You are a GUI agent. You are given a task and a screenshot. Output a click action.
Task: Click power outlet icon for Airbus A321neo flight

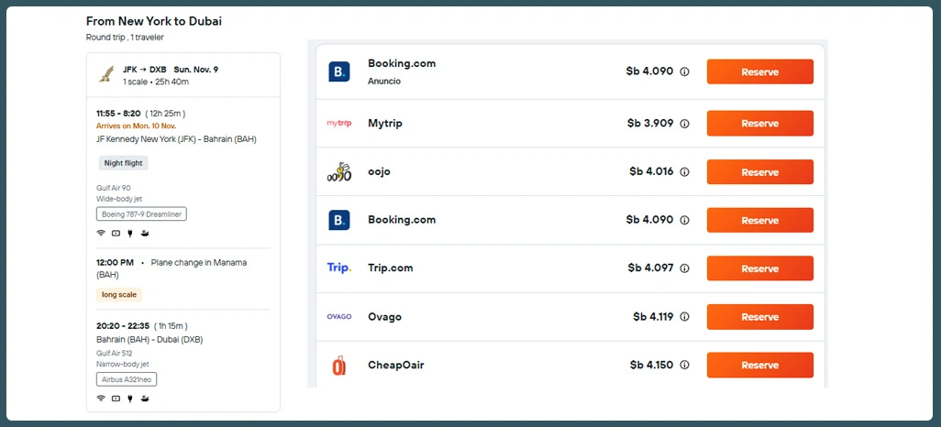click(x=130, y=399)
